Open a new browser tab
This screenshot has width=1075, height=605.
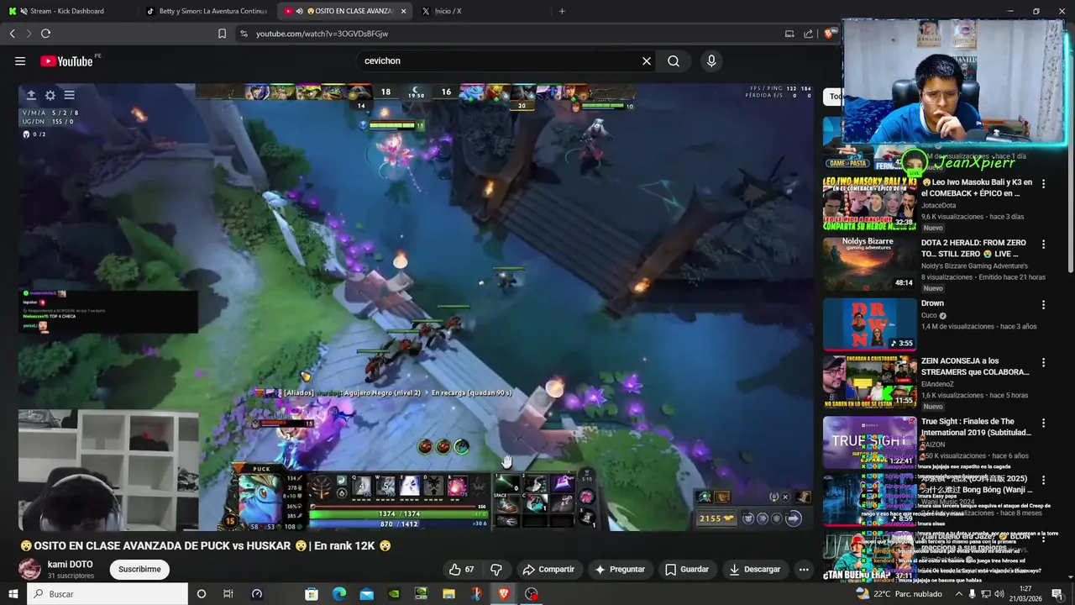562,11
